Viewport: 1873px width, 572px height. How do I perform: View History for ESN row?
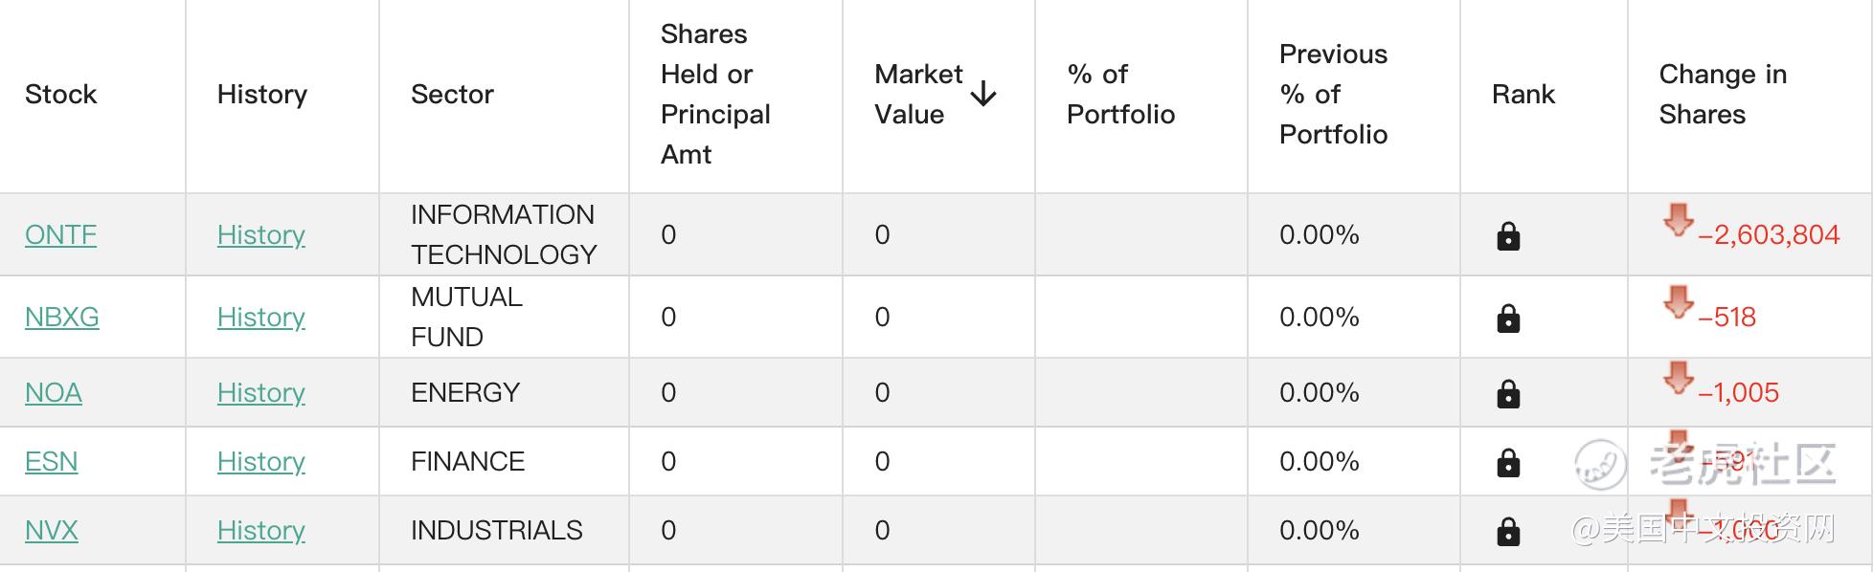[x=261, y=461]
